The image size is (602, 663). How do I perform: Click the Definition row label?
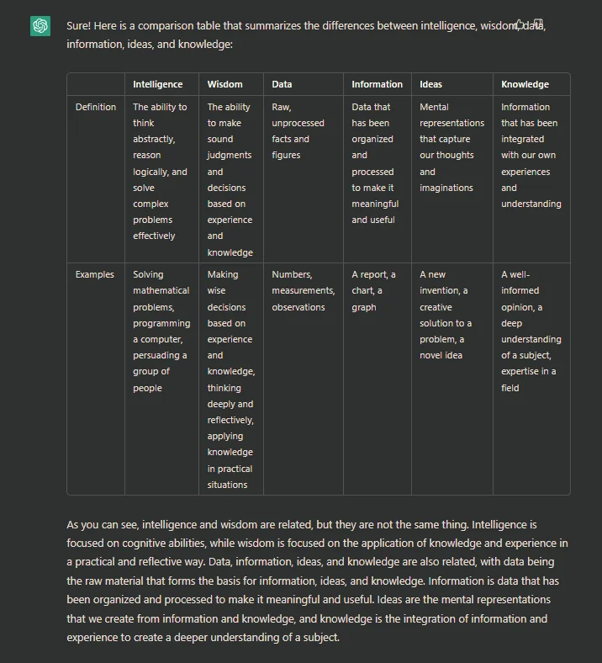click(x=96, y=107)
